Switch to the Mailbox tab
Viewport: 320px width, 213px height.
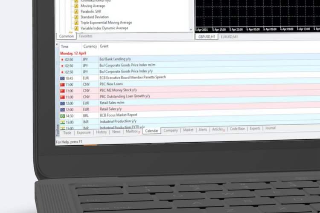132,132
